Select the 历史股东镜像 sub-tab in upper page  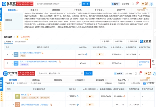[x=20, y=42]
